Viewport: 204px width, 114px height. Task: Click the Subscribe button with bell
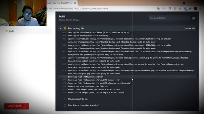pyautogui.click(x=17, y=106)
